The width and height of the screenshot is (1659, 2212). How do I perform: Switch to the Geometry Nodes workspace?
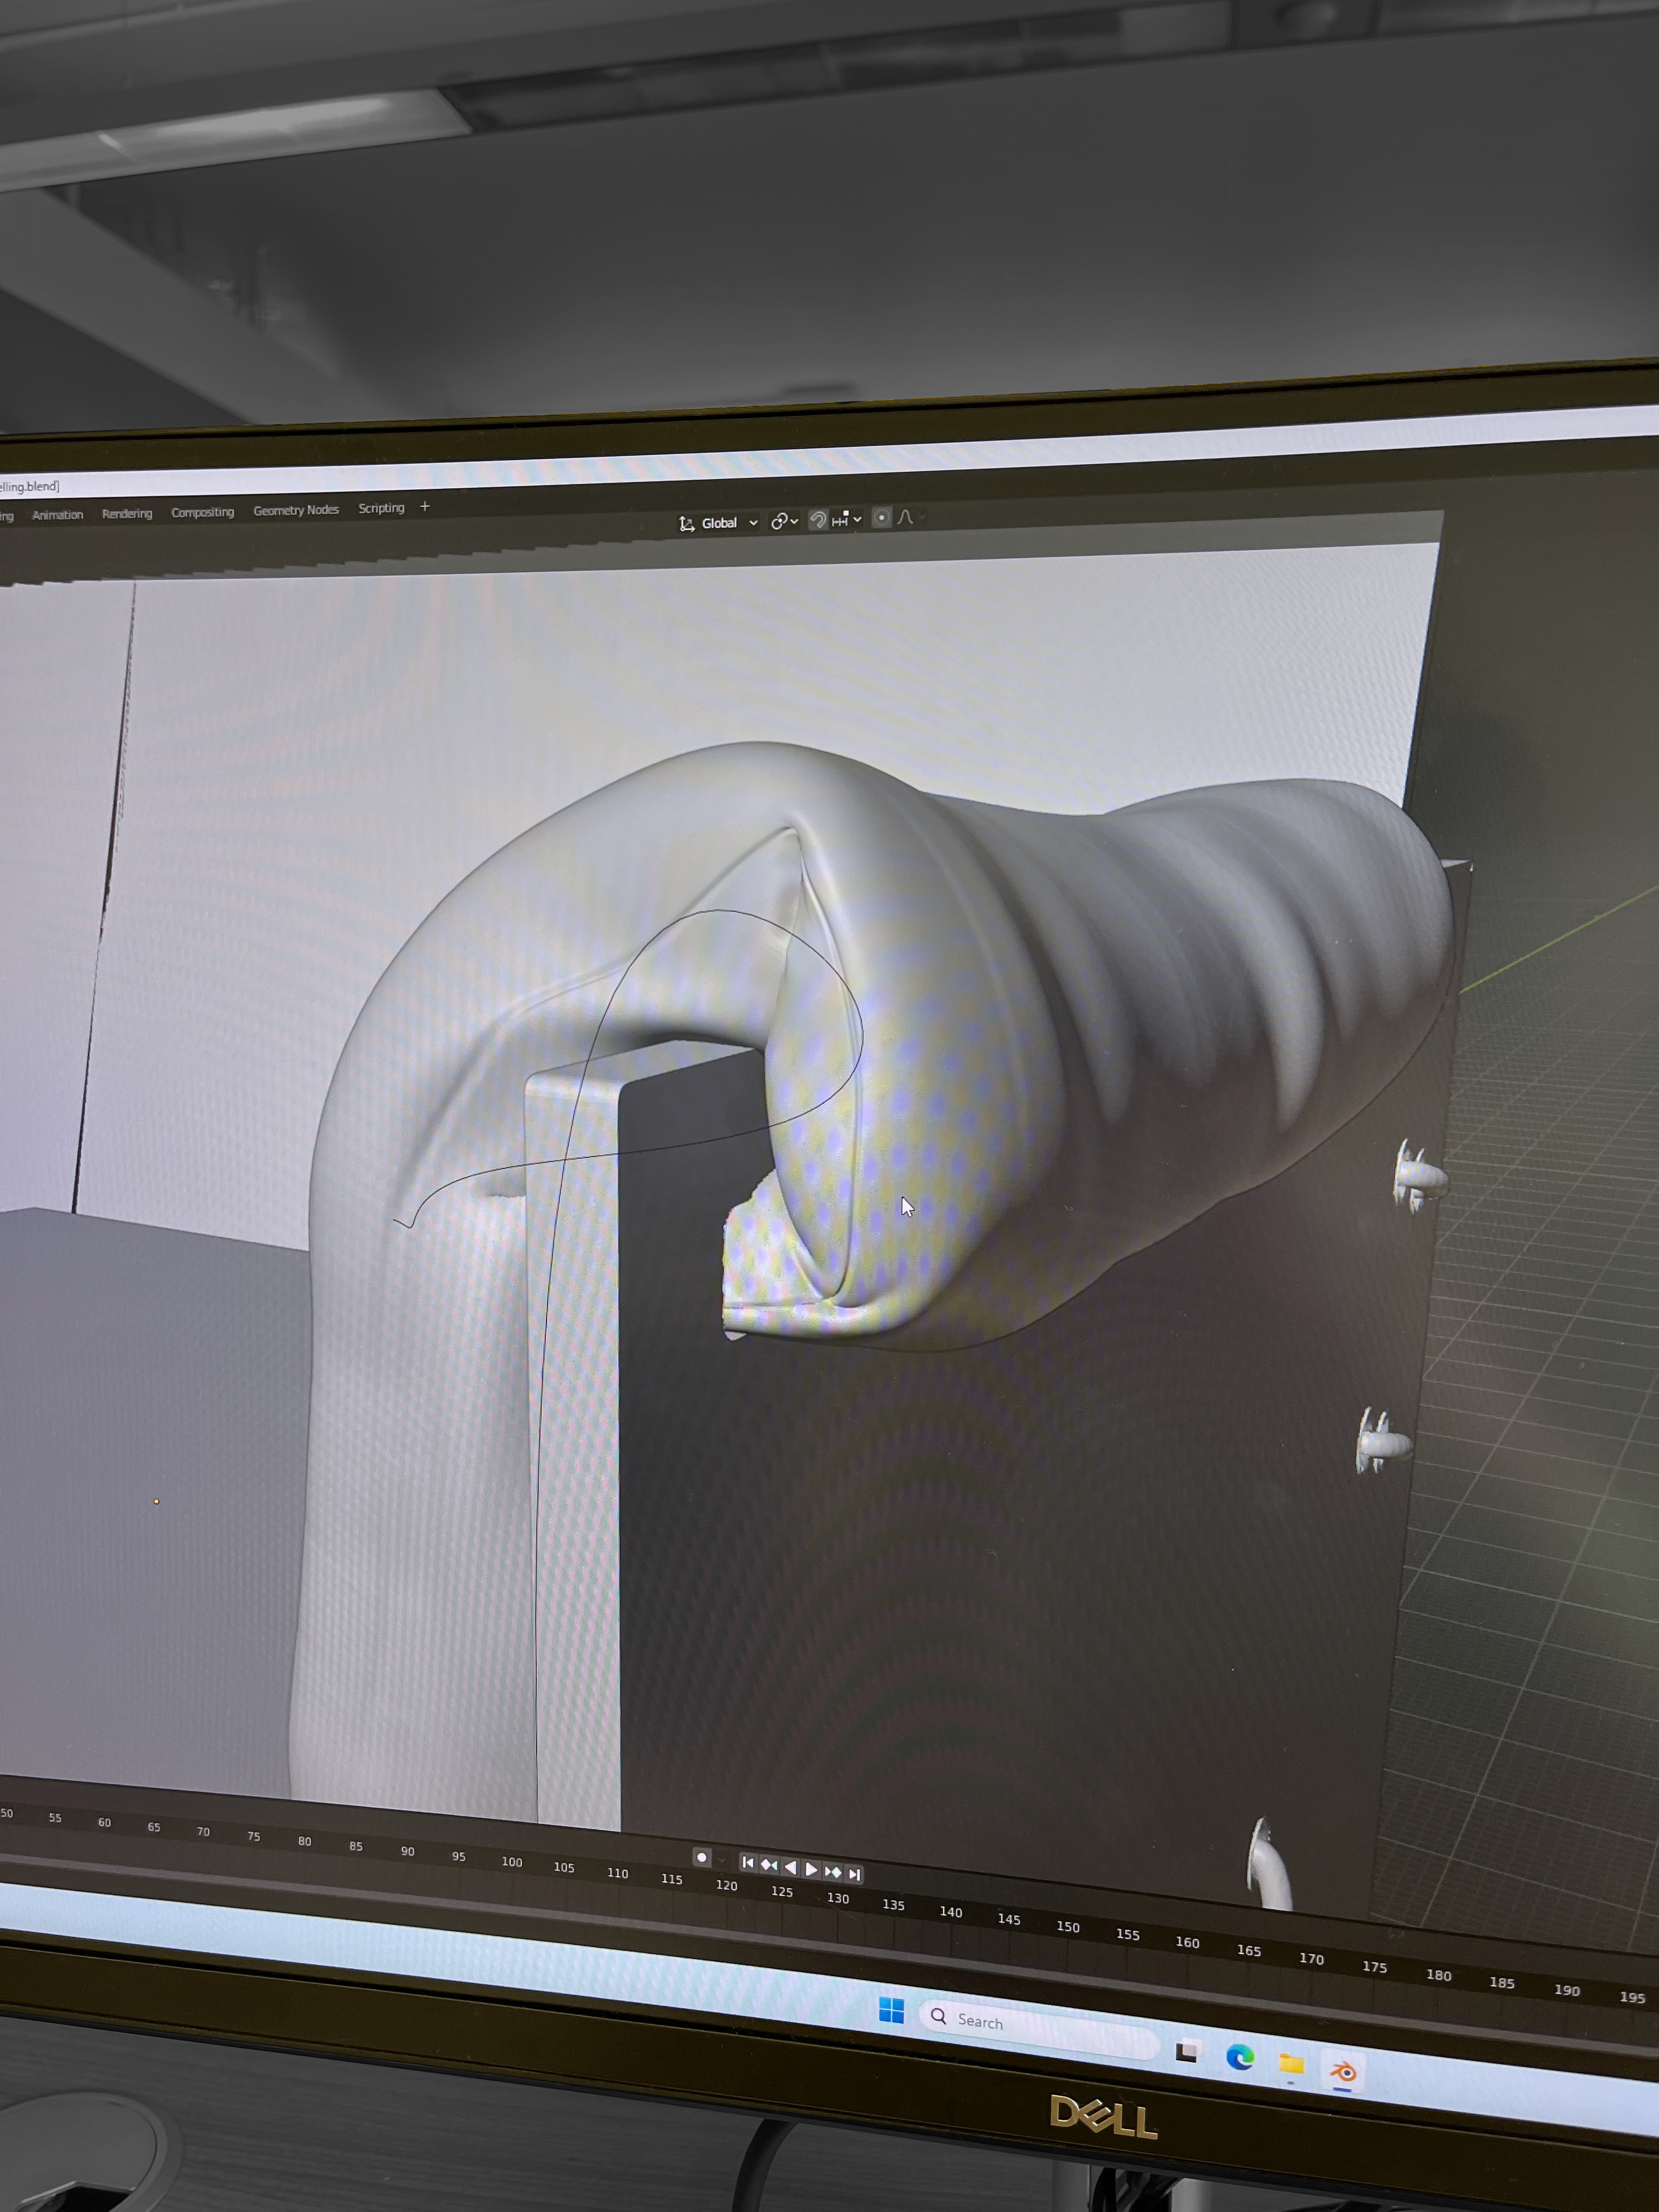296,510
